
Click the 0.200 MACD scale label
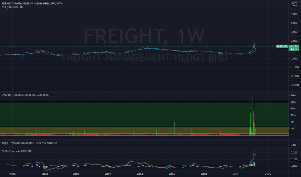coord(294,153)
